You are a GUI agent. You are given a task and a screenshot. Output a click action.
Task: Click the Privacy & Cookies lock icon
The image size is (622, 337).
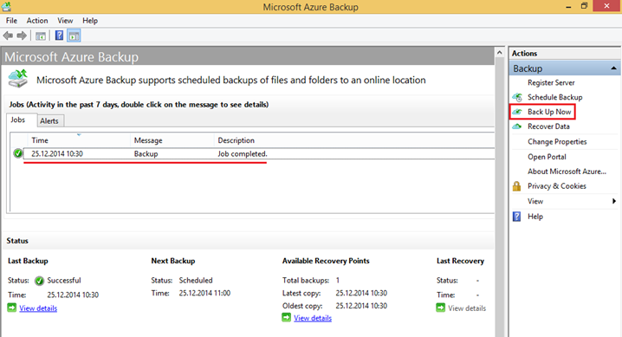pyautogui.click(x=516, y=186)
